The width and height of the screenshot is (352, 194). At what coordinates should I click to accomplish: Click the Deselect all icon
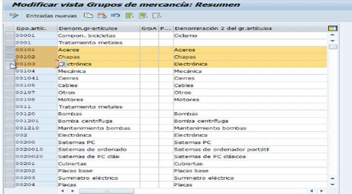pyautogui.click(x=157, y=16)
